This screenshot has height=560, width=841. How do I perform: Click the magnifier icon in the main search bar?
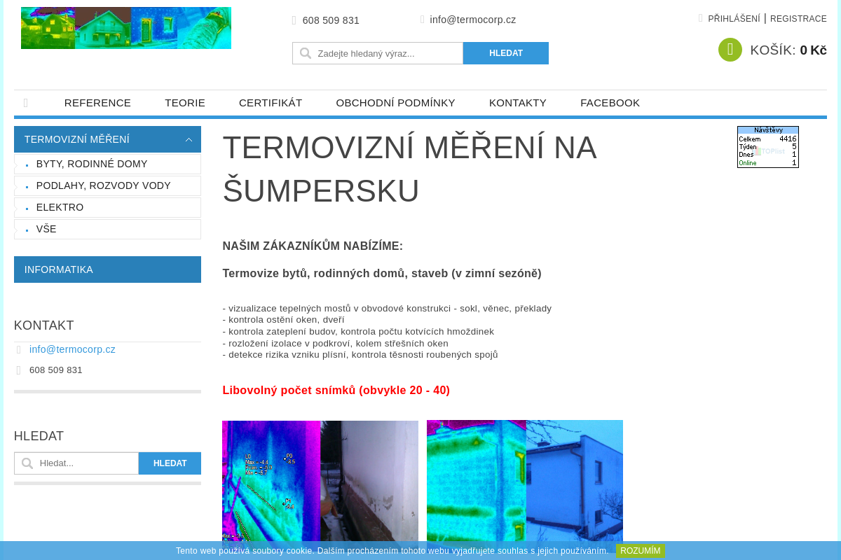[x=306, y=52]
